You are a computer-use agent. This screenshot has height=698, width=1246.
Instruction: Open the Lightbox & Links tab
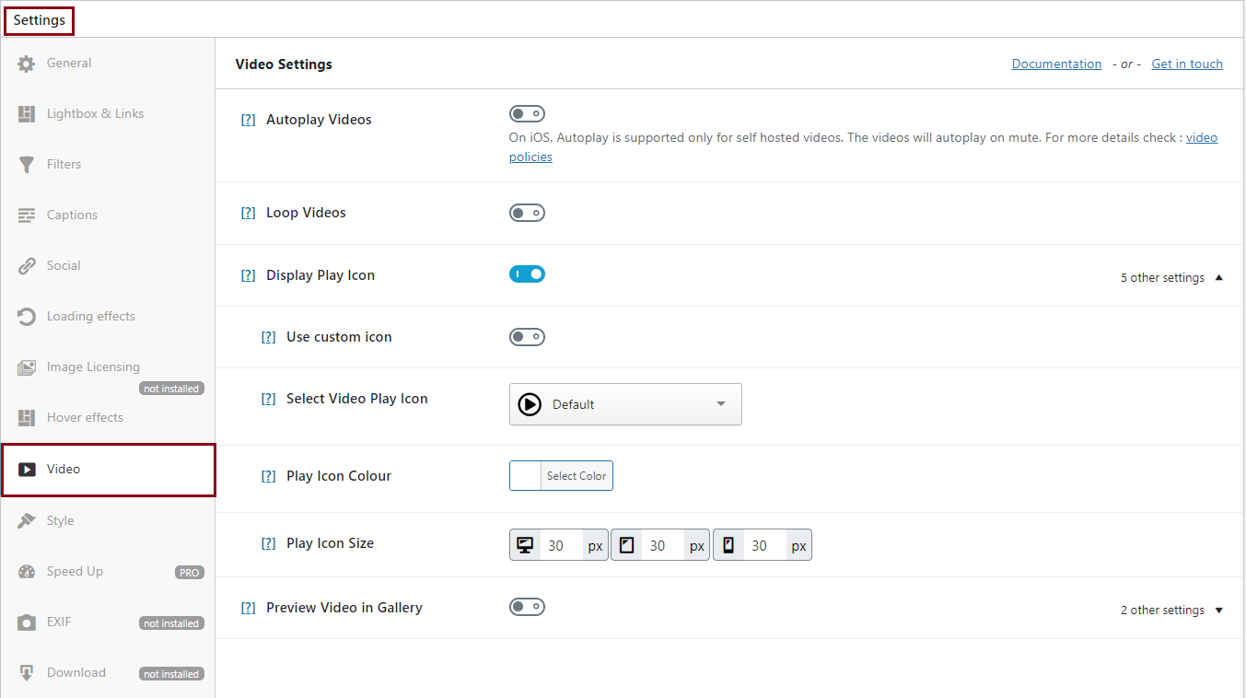(x=95, y=113)
